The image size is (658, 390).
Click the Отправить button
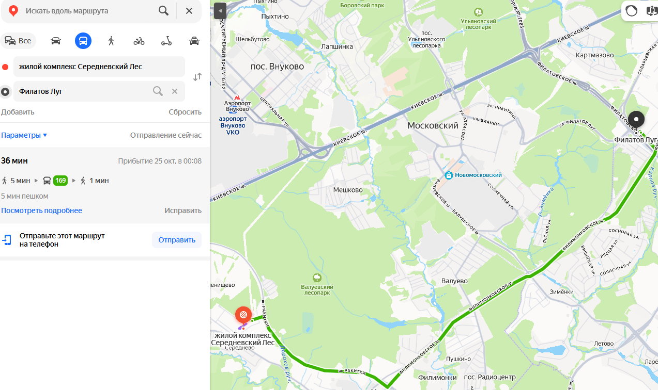177,240
